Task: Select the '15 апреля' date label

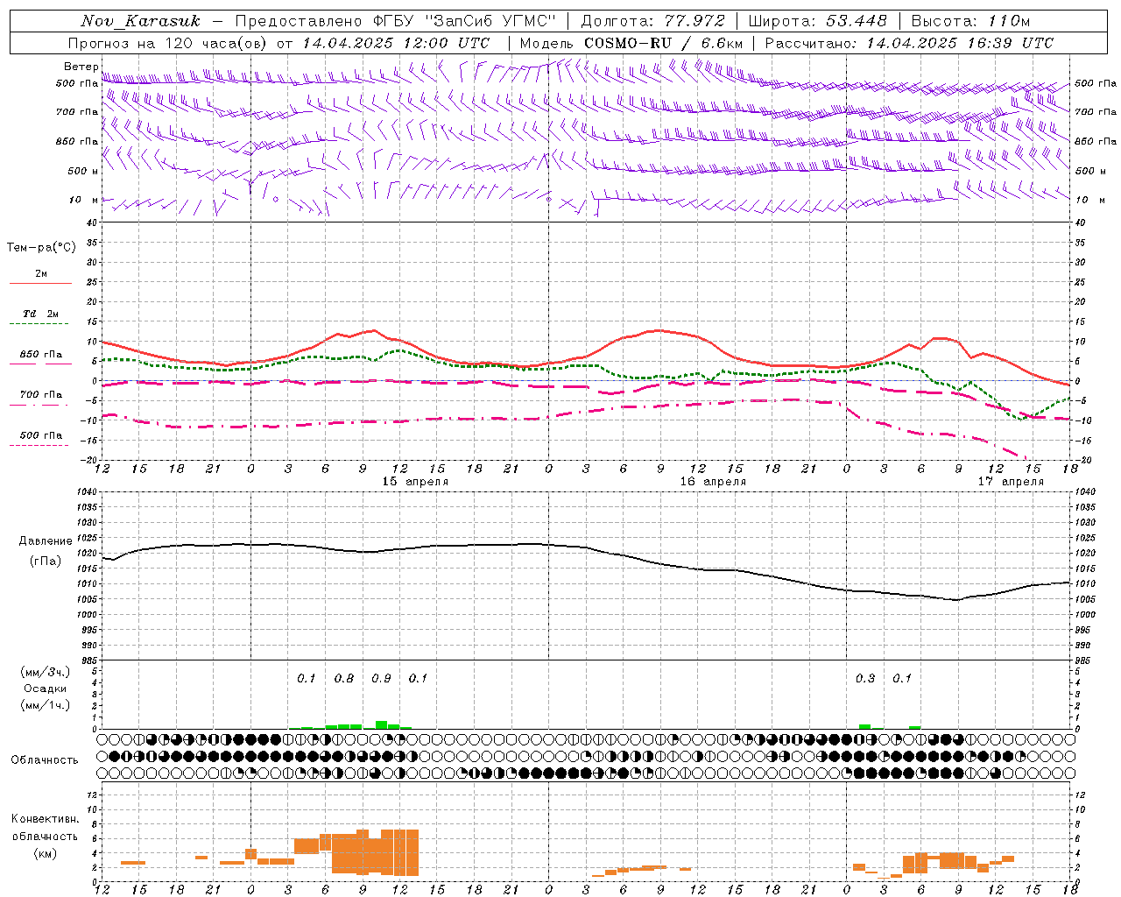Action: (x=415, y=482)
